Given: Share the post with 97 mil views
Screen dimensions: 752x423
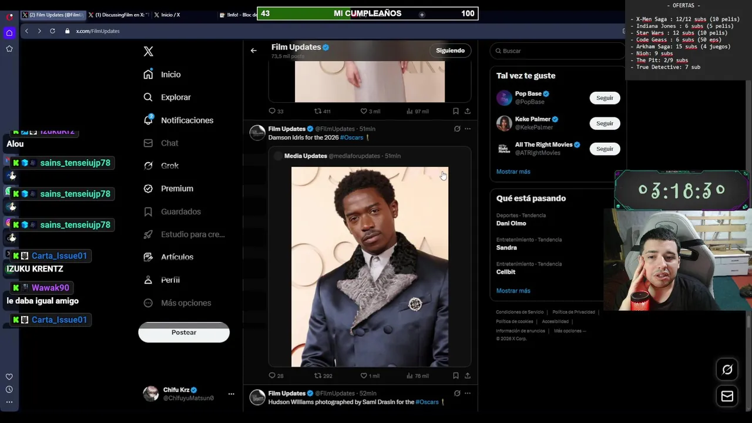Looking at the screenshot, I should coord(468,111).
